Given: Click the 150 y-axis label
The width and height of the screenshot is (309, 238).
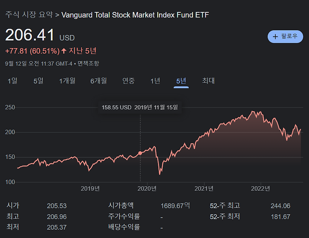Looking at the screenshot, I should [10, 157].
